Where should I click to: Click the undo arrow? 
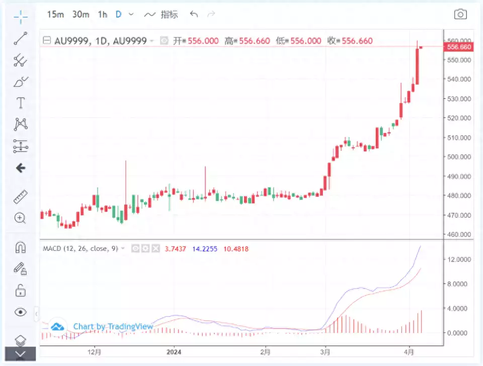click(x=194, y=14)
